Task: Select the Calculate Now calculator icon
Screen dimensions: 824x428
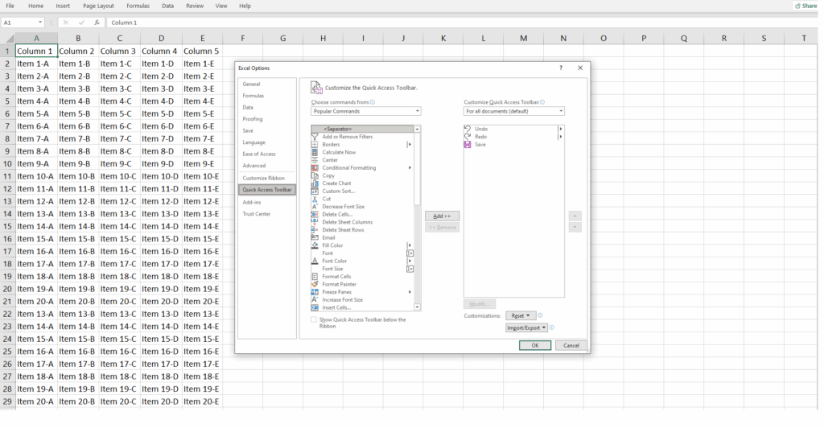Action: pyautogui.click(x=315, y=152)
